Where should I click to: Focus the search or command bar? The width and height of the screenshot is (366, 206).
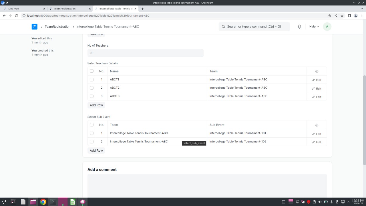pyautogui.click(x=254, y=27)
